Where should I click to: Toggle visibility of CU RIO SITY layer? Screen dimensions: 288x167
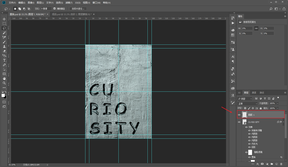pos(239,122)
